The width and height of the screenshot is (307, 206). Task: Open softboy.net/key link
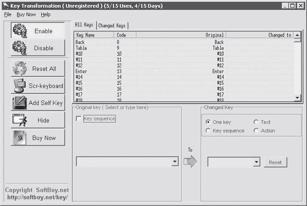point(38,197)
